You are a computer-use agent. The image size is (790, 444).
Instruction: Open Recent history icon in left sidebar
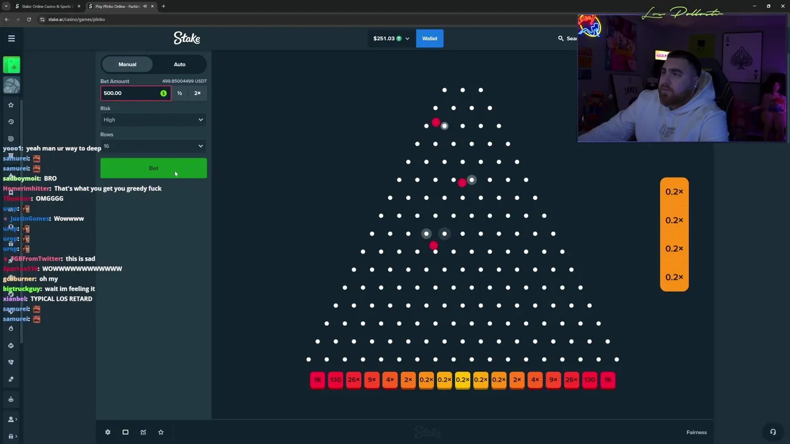[10, 121]
